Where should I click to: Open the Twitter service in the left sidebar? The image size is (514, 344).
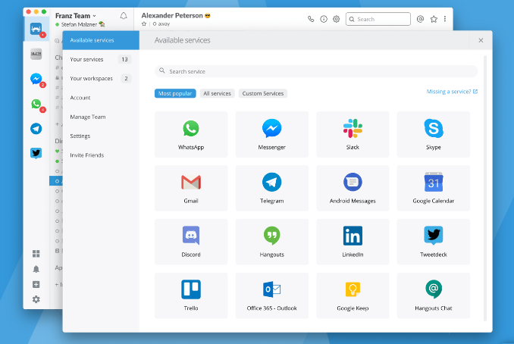pos(36,153)
